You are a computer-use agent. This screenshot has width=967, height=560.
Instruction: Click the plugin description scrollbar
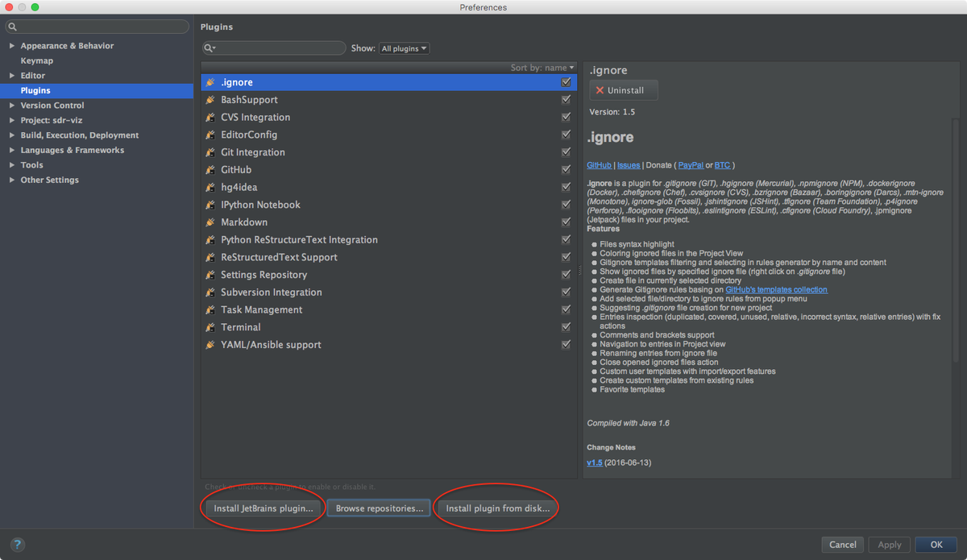coord(956,242)
